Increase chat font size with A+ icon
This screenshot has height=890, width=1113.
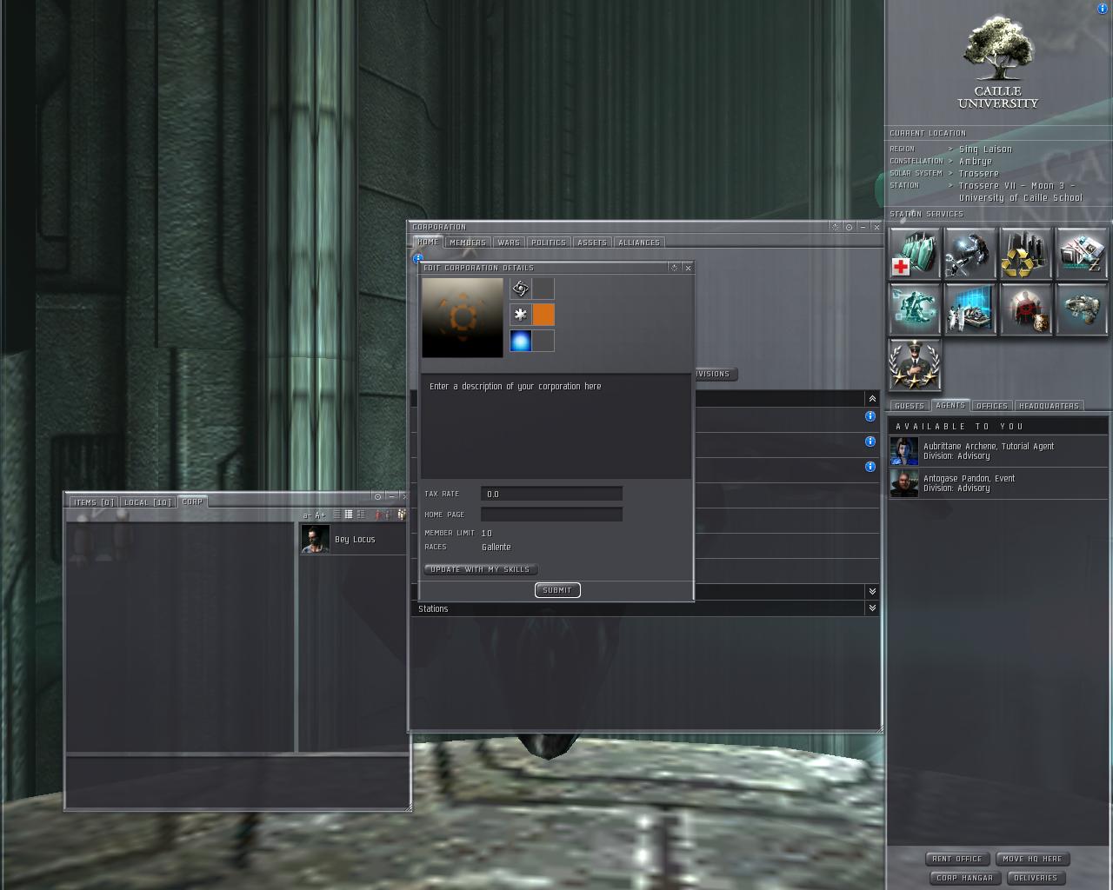pyautogui.click(x=320, y=515)
